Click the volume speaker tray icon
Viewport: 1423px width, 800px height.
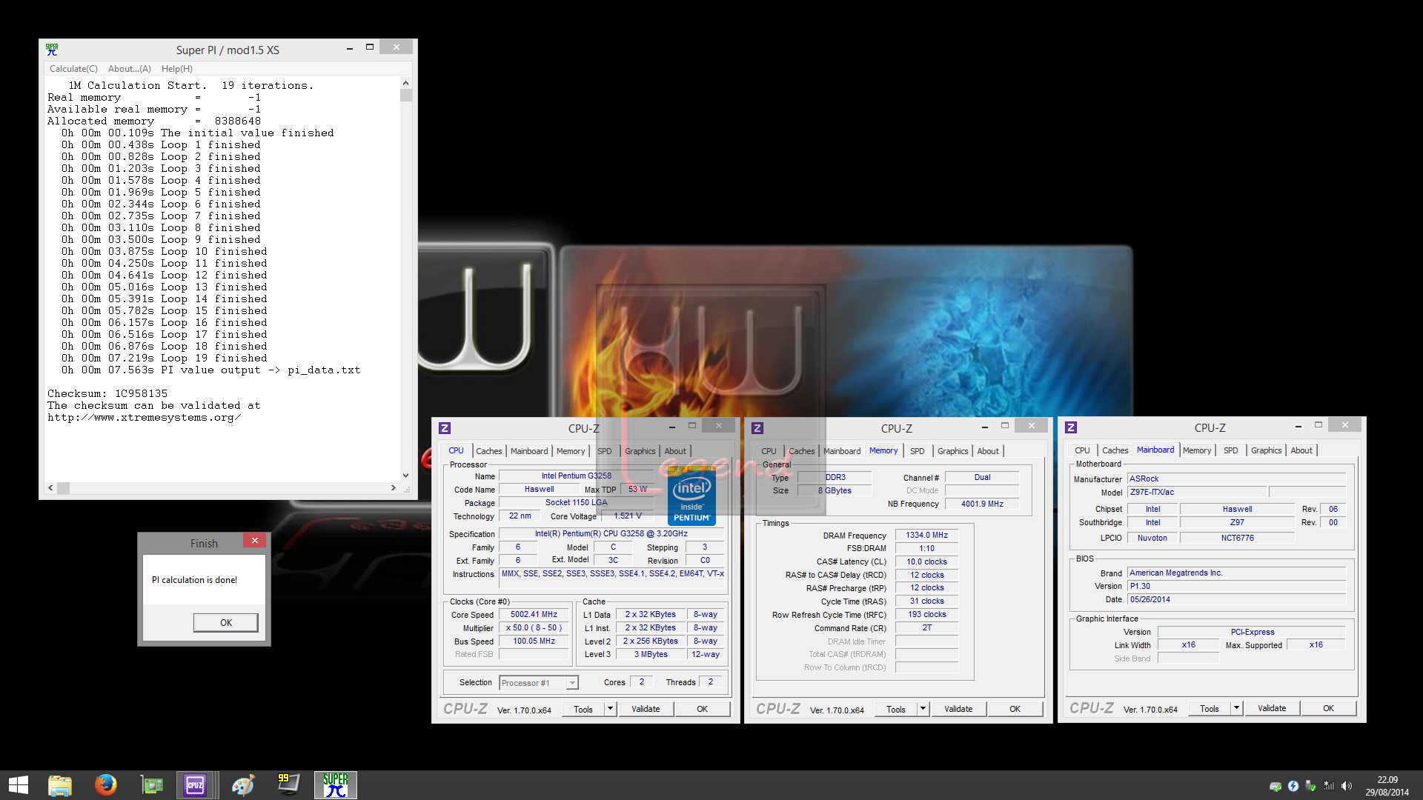pos(1347,786)
